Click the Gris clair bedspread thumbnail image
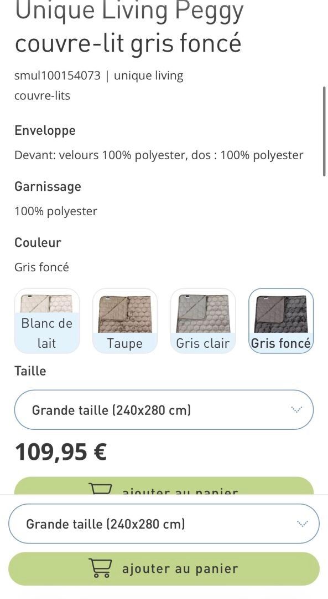The height and width of the screenshot is (599, 328). [202, 313]
